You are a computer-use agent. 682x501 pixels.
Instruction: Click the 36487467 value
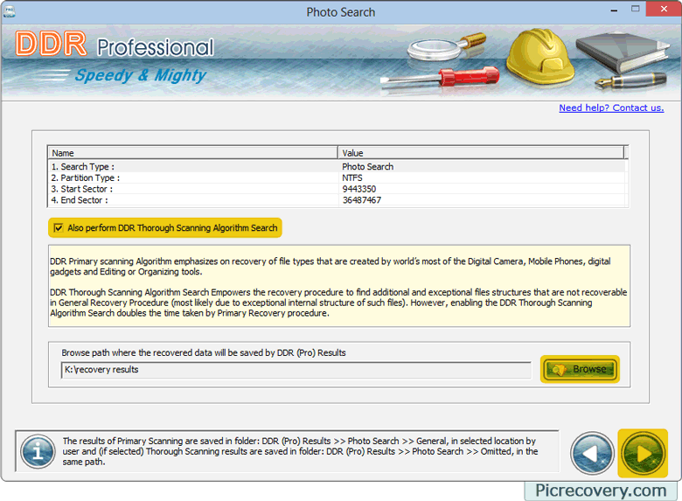(x=361, y=200)
